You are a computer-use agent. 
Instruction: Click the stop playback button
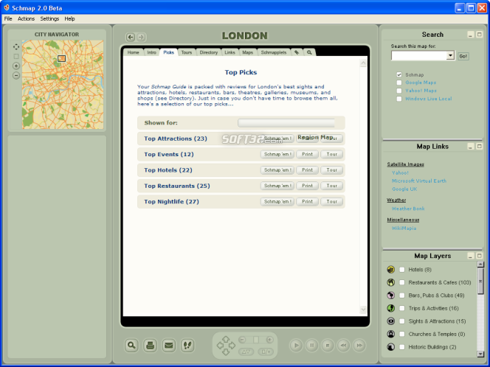point(328,346)
